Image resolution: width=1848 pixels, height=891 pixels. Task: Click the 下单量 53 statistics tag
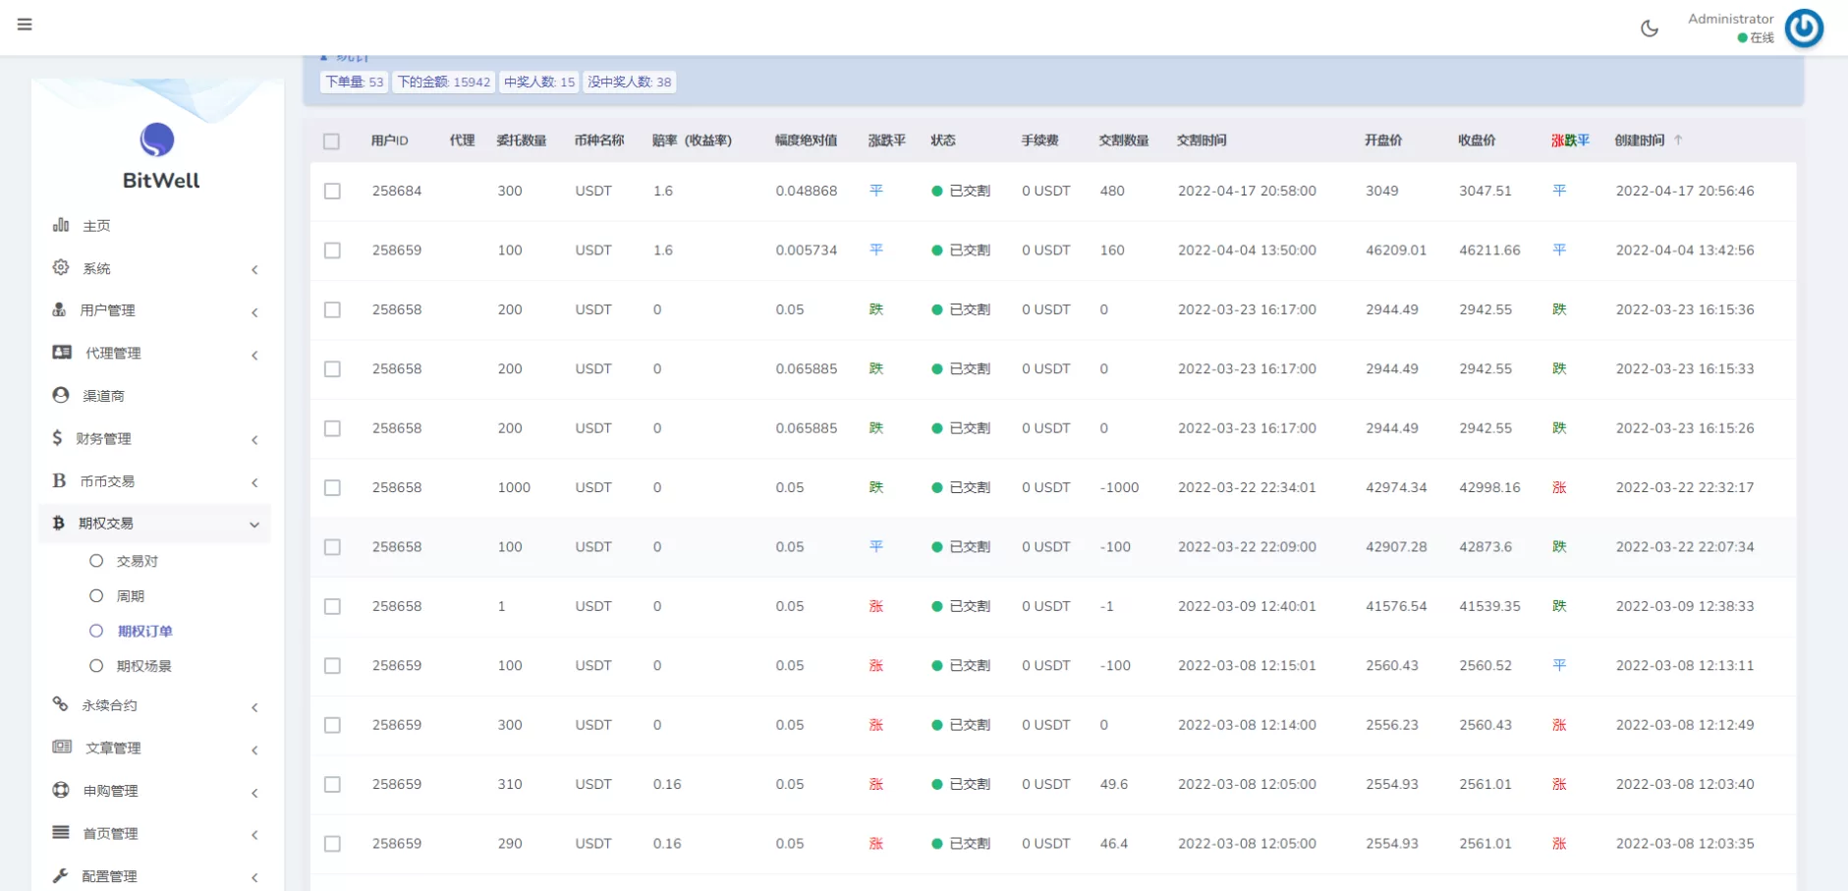point(354,83)
